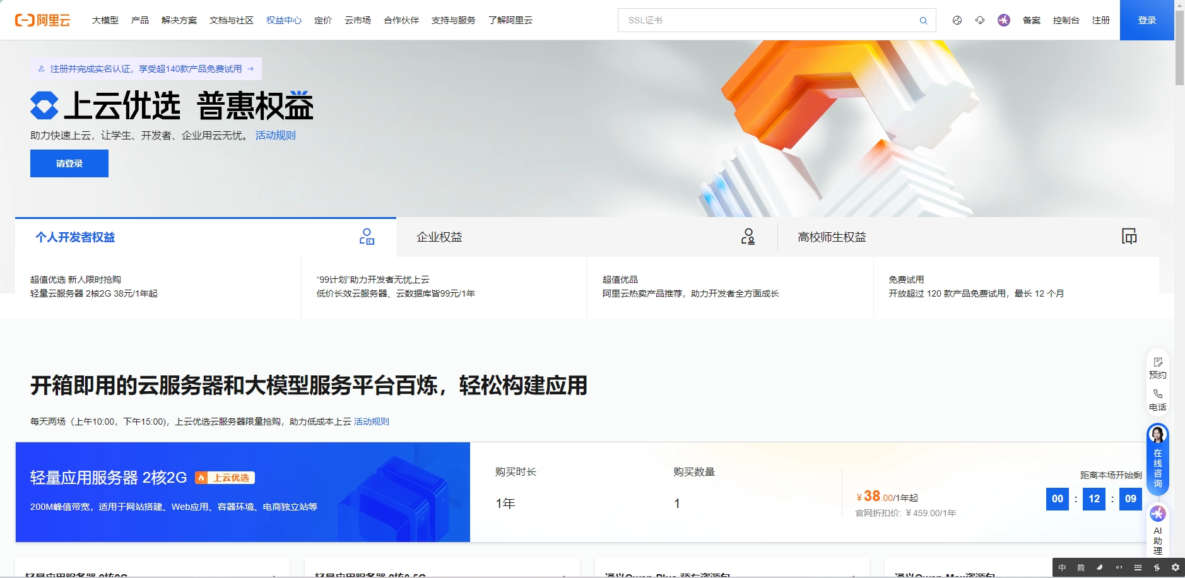Open the 控制台 console link
Screen dimensions: 1185x578
pos(1066,20)
